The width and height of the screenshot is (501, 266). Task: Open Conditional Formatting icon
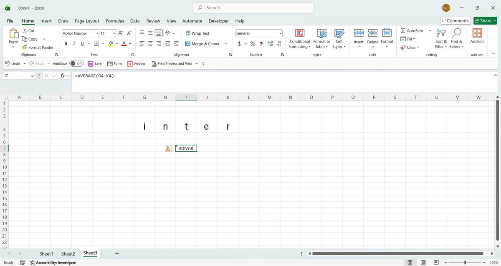point(299,33)
